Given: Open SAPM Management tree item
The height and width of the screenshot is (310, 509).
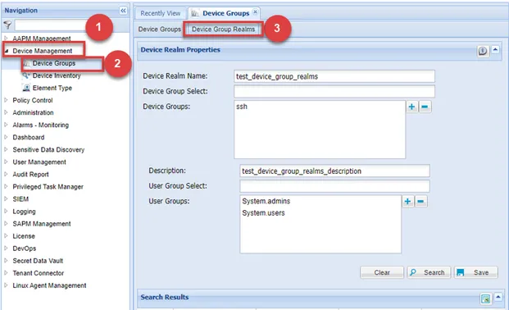Looking at the screenshot, I should pyautogui.click(x=42, y=224).
